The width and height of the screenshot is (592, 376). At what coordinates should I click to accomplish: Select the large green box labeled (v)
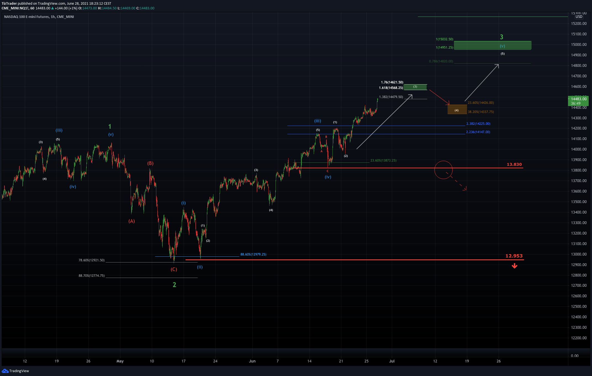(x=493, y=45)
